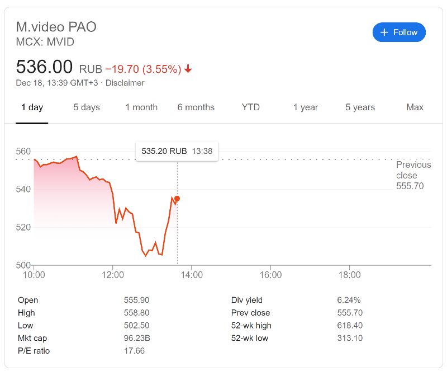Screen dimensions: 447x371
Task: View the 5 years chart range
Action: point(360,107)
